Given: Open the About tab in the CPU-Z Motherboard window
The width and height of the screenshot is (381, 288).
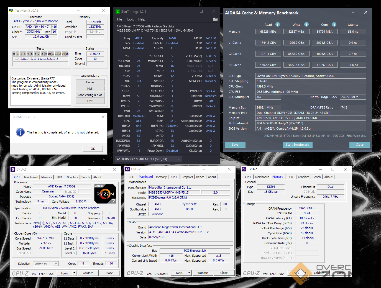Looking at the screenshot, I should [212, 177].
